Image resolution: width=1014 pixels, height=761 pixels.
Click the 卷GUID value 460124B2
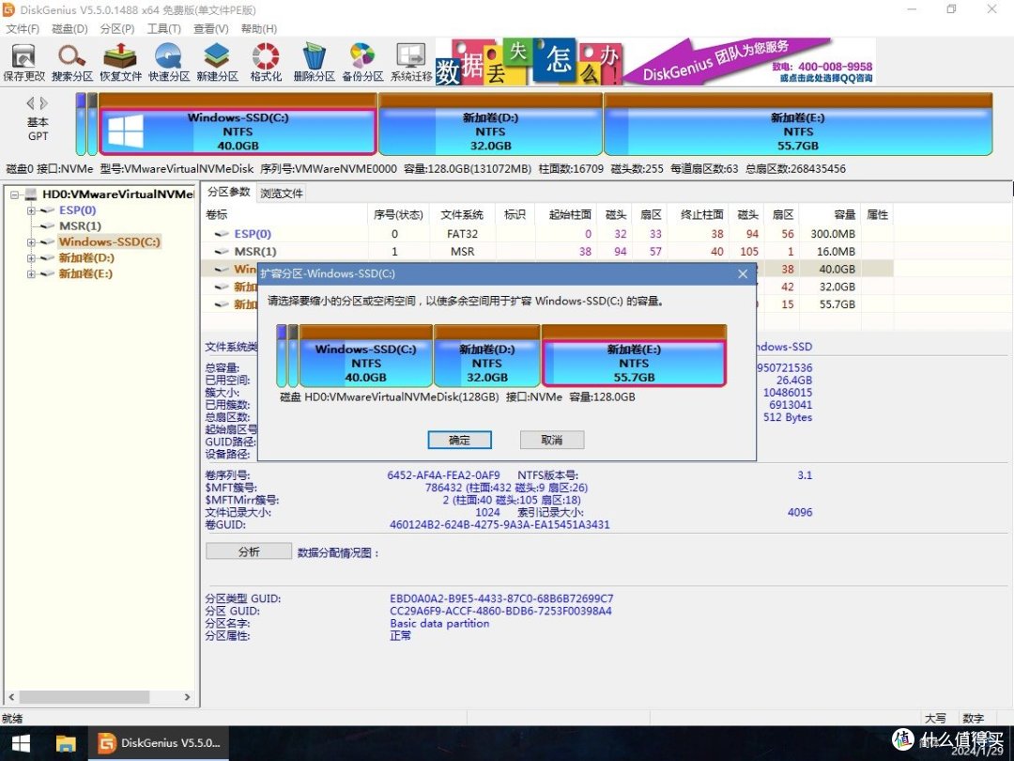coord(499,524)
